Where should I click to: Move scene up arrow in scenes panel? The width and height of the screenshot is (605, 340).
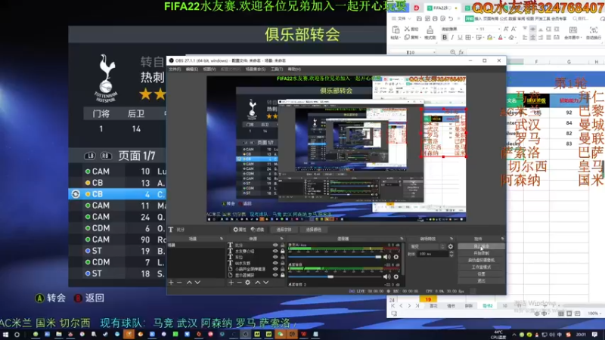click(x=189, y=282)
